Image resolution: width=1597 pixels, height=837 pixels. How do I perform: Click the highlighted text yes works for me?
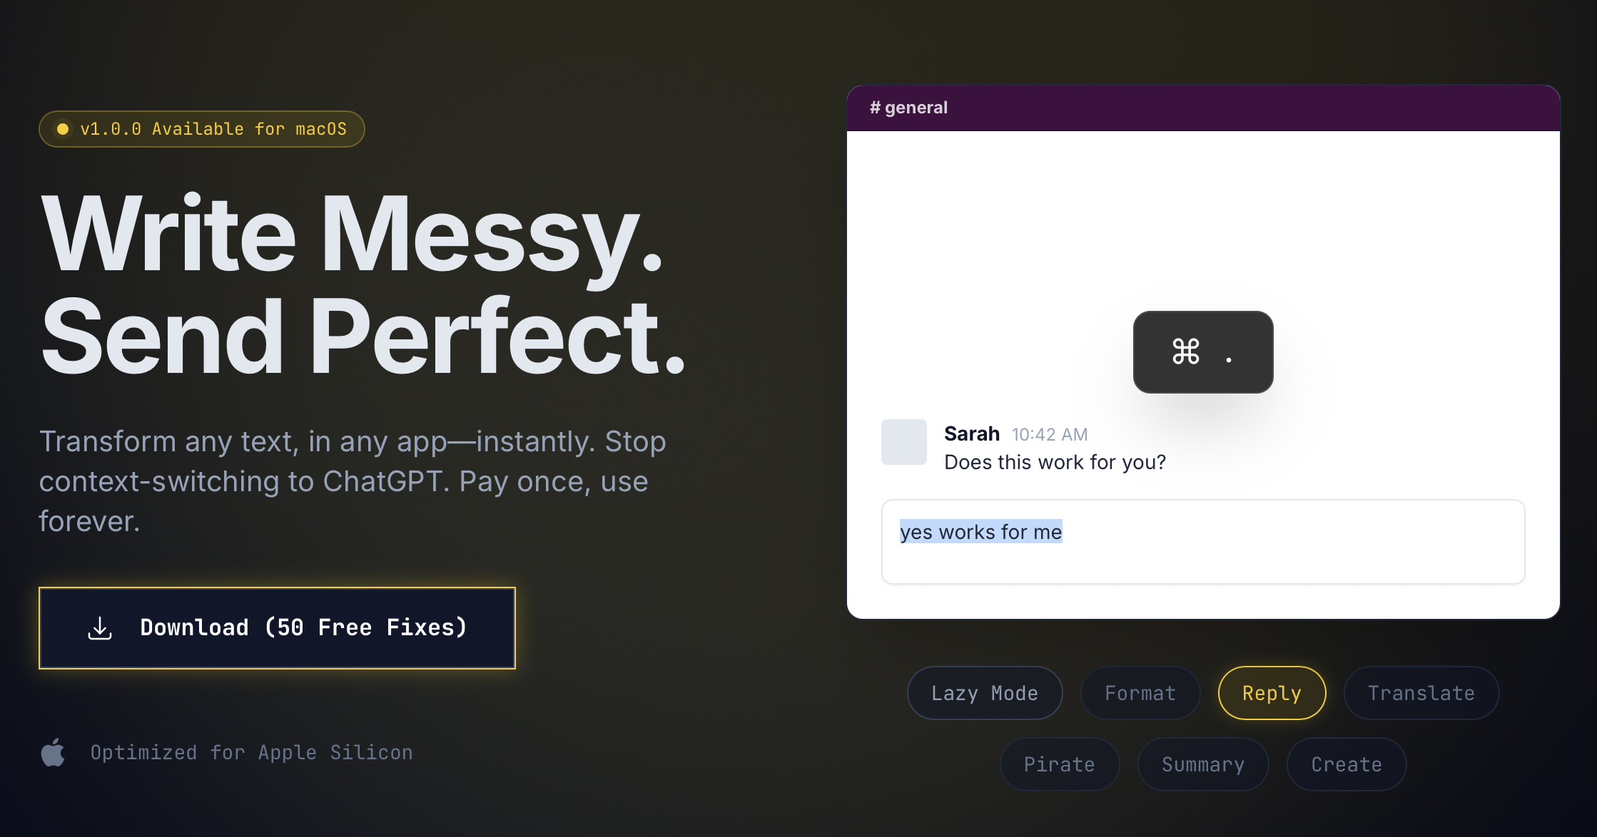pos(980,532)
